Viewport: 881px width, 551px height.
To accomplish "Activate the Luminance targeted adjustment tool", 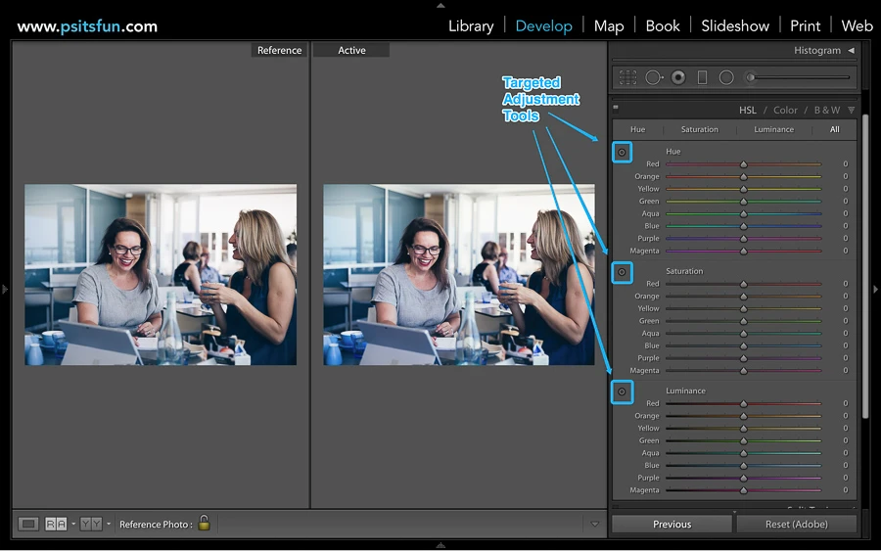I will pos(622,392).
